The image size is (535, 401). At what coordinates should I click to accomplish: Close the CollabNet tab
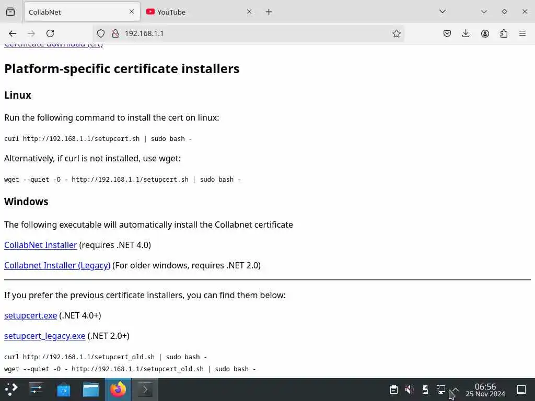click(x=132, y=11)
